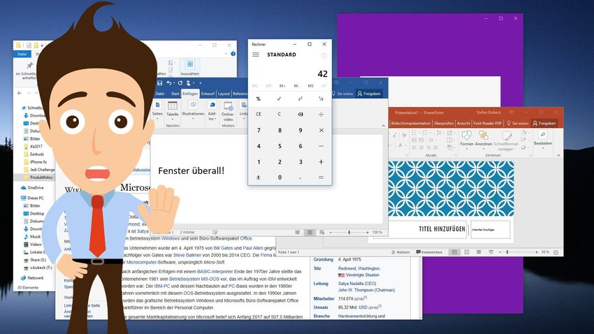
Task: Switch Word to web layout view
Action: 322,232
